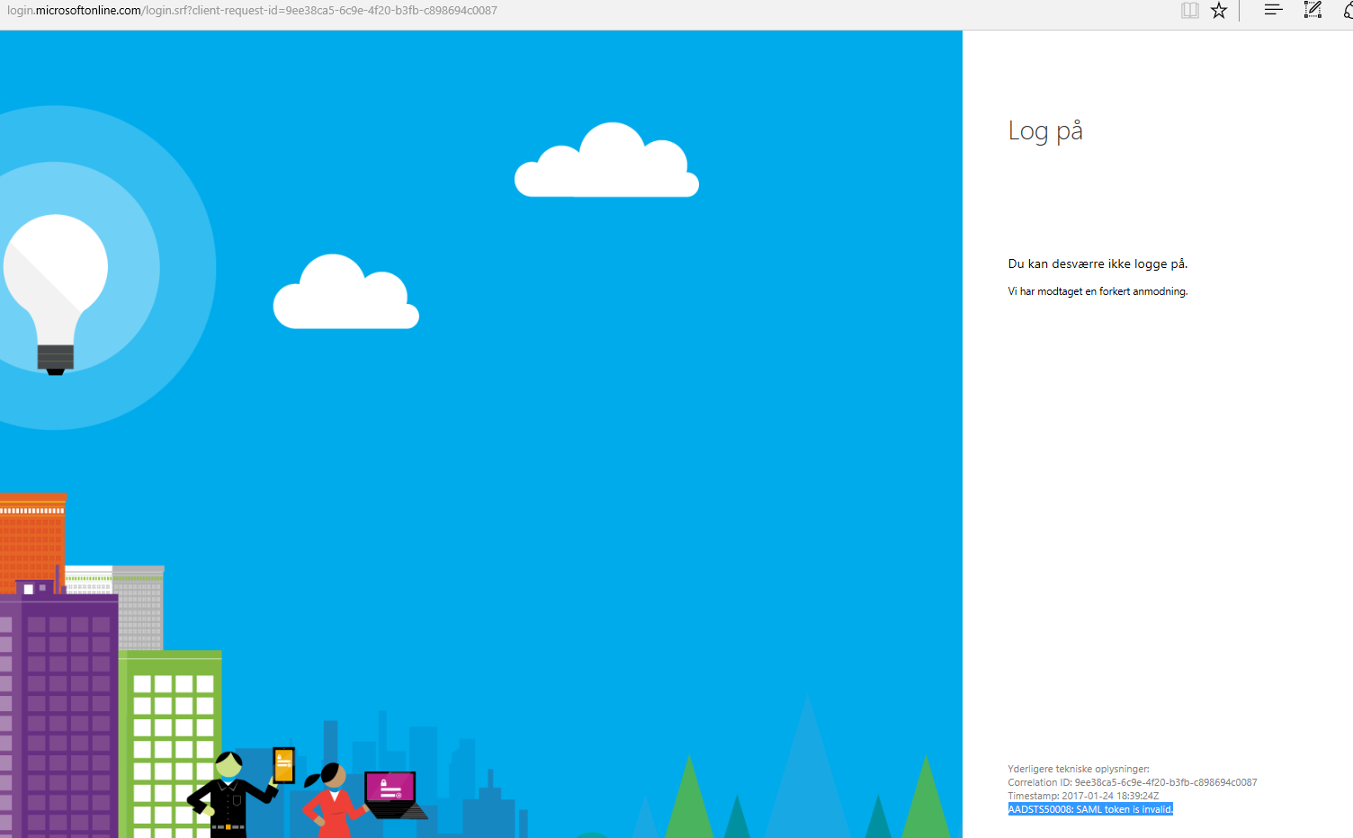Select the Correlation ID line
The height and width of the screenshot is (838, 1353).
pyautogui.click(x=1133, y=782)
